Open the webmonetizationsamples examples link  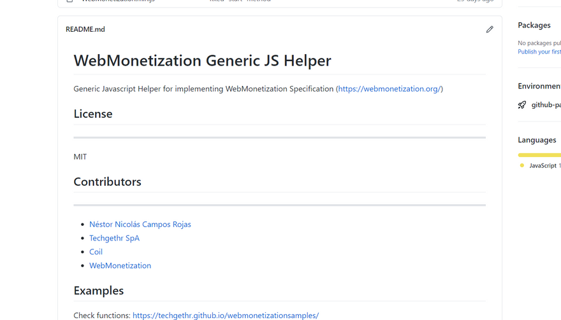click(225, 315)
